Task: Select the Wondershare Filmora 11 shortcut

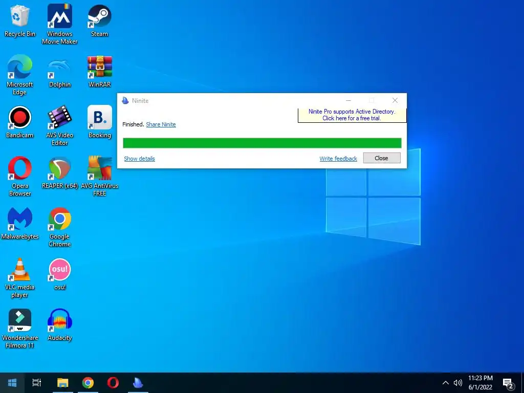Action: [20, 329]
